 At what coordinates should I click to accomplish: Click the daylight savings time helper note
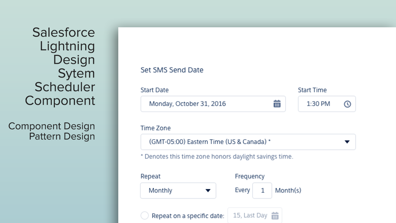click(217, 157)
